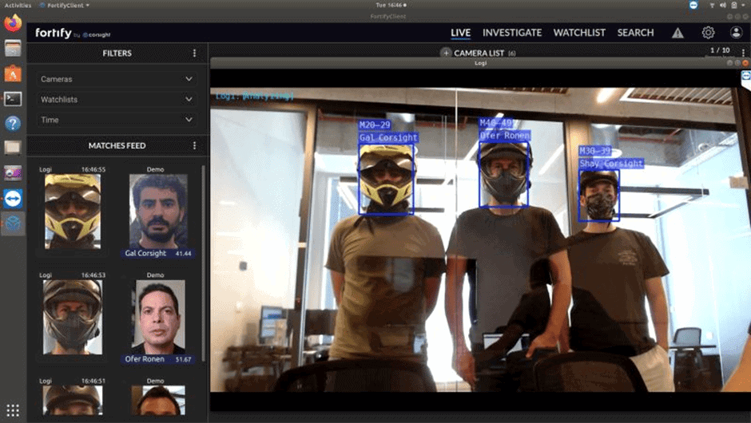Expand the Time filter dropdown
751x423 pixels.
[117, 120]
